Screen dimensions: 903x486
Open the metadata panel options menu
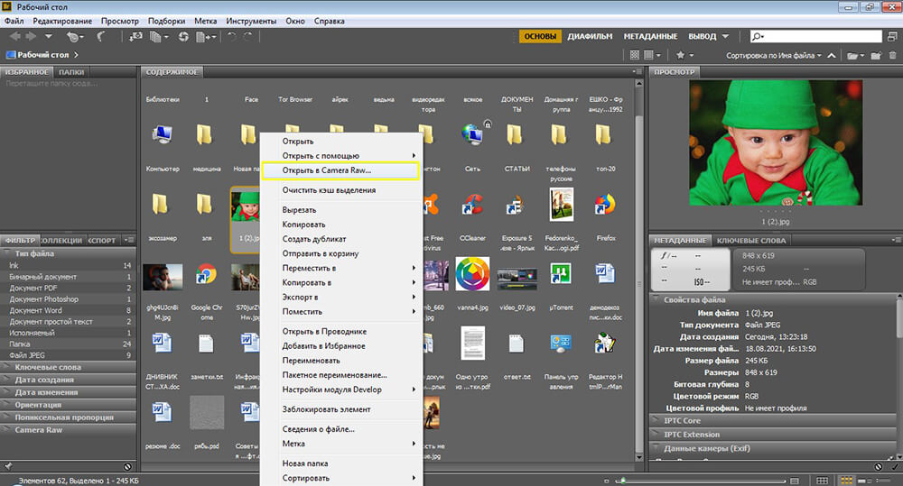(896, 240)
